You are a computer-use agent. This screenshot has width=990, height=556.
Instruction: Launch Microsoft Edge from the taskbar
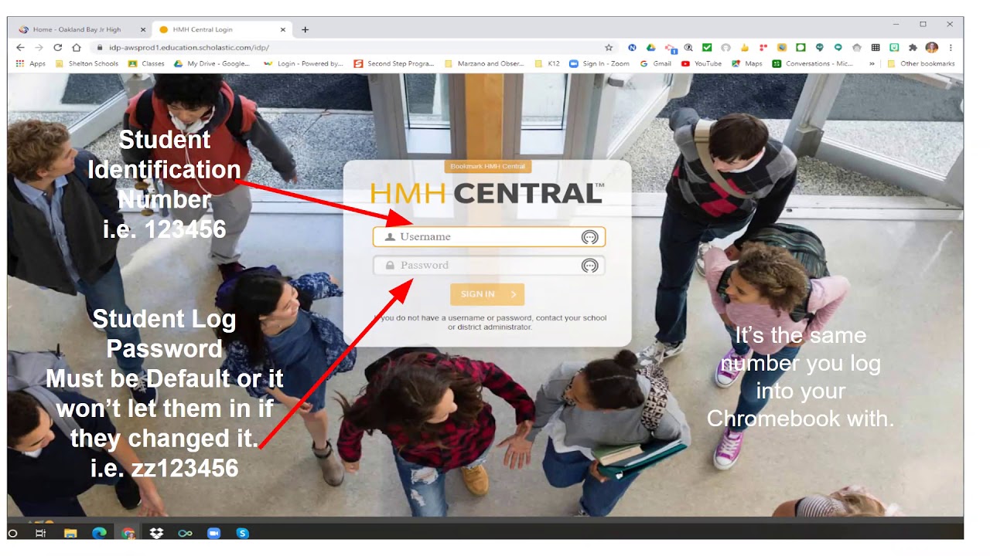[x=99, y=533]
